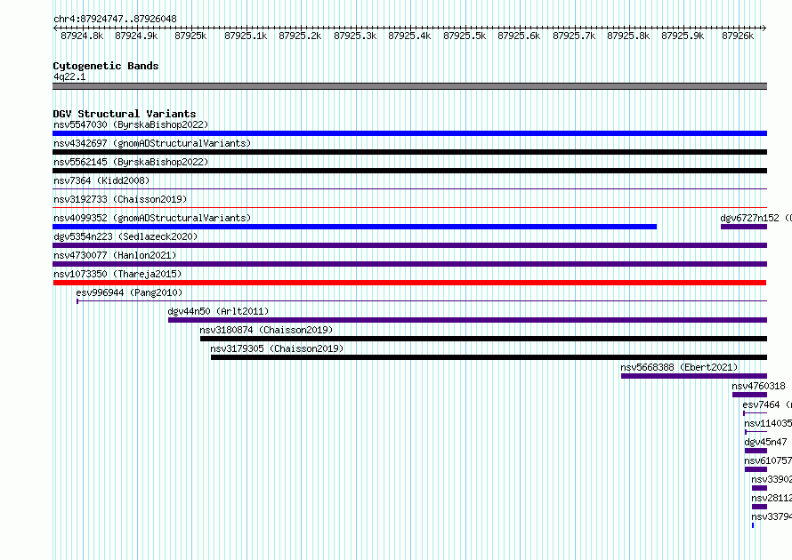Select the black bar under nsv3179305 (Chaisson2019)
Viewport: 792px width, 560px height.
489,357
